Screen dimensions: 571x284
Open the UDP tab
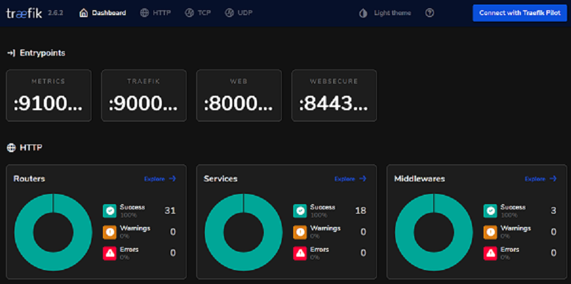point(239,13)
